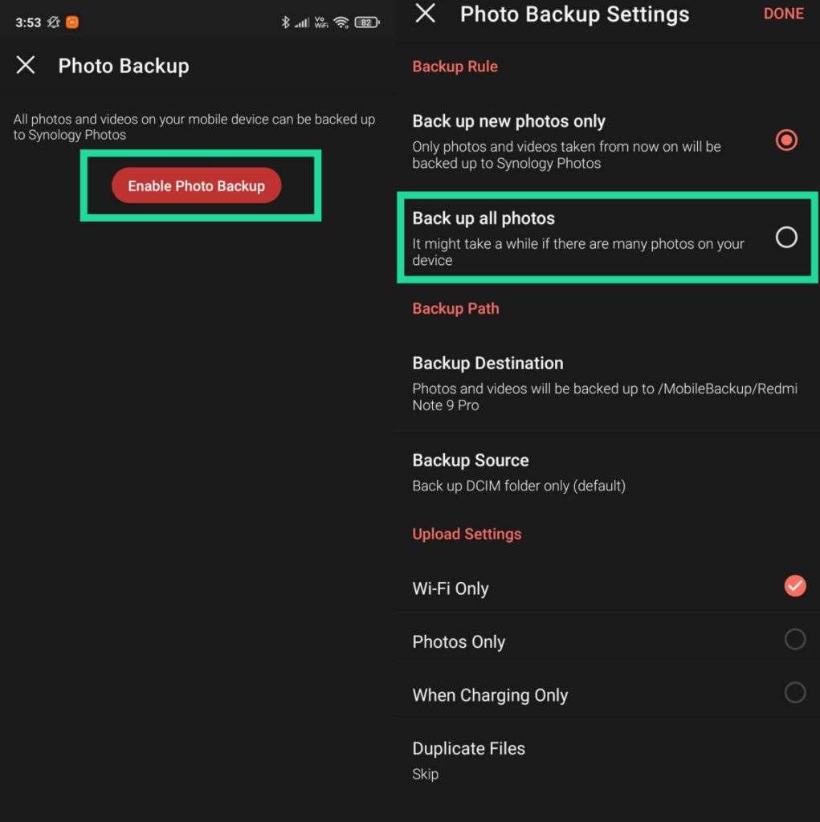
Task: Toggle the Wi-Fi Only checkmark
Action: click(794, 587)
